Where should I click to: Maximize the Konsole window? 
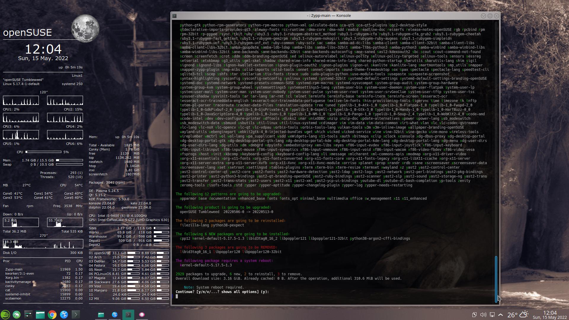pos(490,16)
